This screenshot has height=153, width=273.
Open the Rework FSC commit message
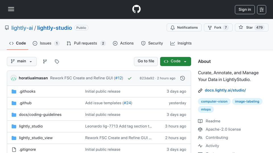pyautogui.click(x=81, y=78)
